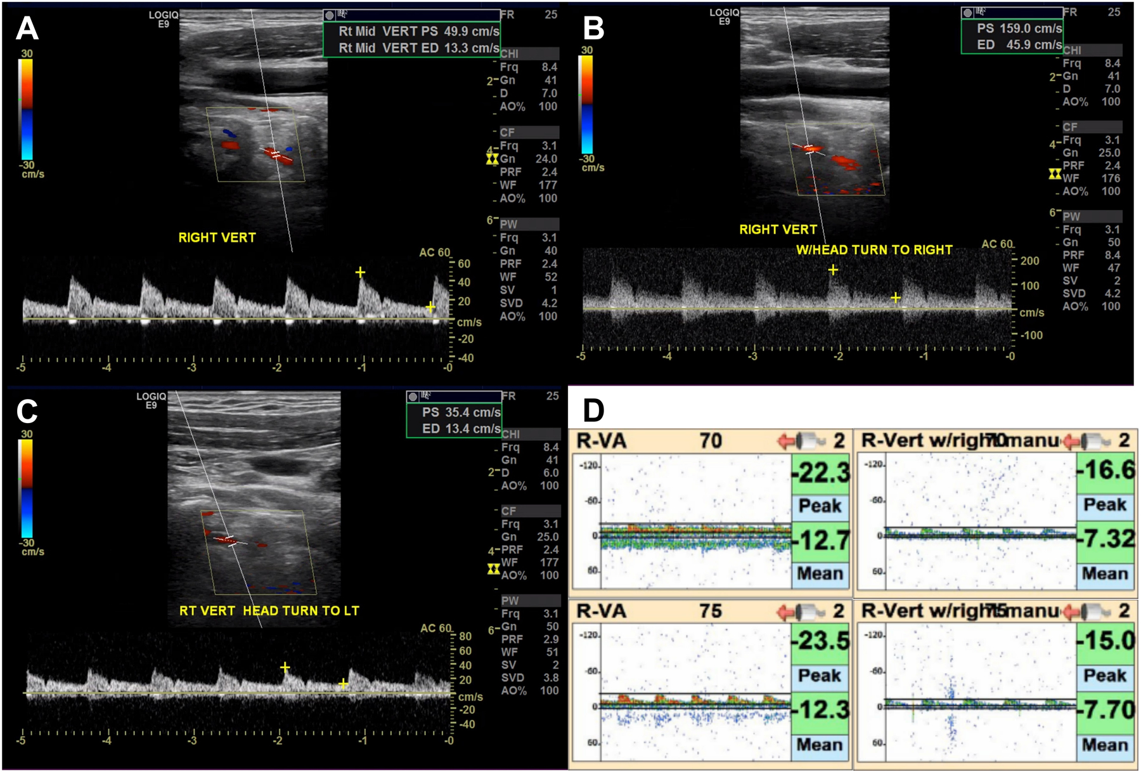Click the focus hourglass marker beside Gn 24.0
This screenshot has width=1141, height=772.
pyautogui.click(x=492, y=159)
